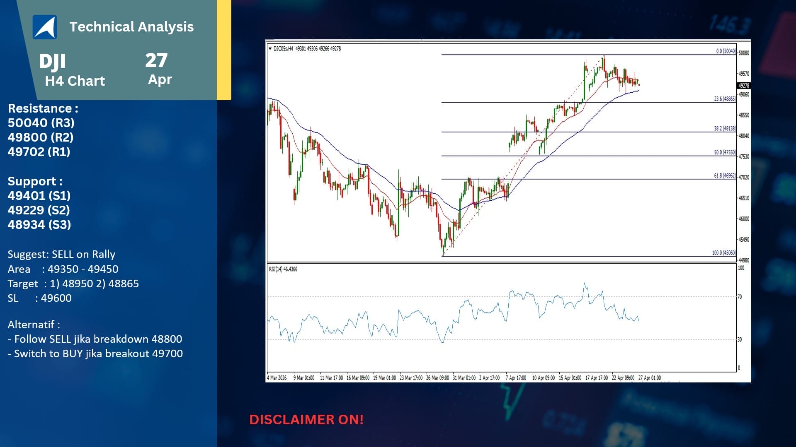Click the RSI 70 level label
796x447 pixels.
pyautogui.click(x=740, y=297)
